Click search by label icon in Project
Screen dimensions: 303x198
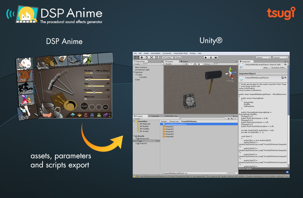(x=232, y=119)
